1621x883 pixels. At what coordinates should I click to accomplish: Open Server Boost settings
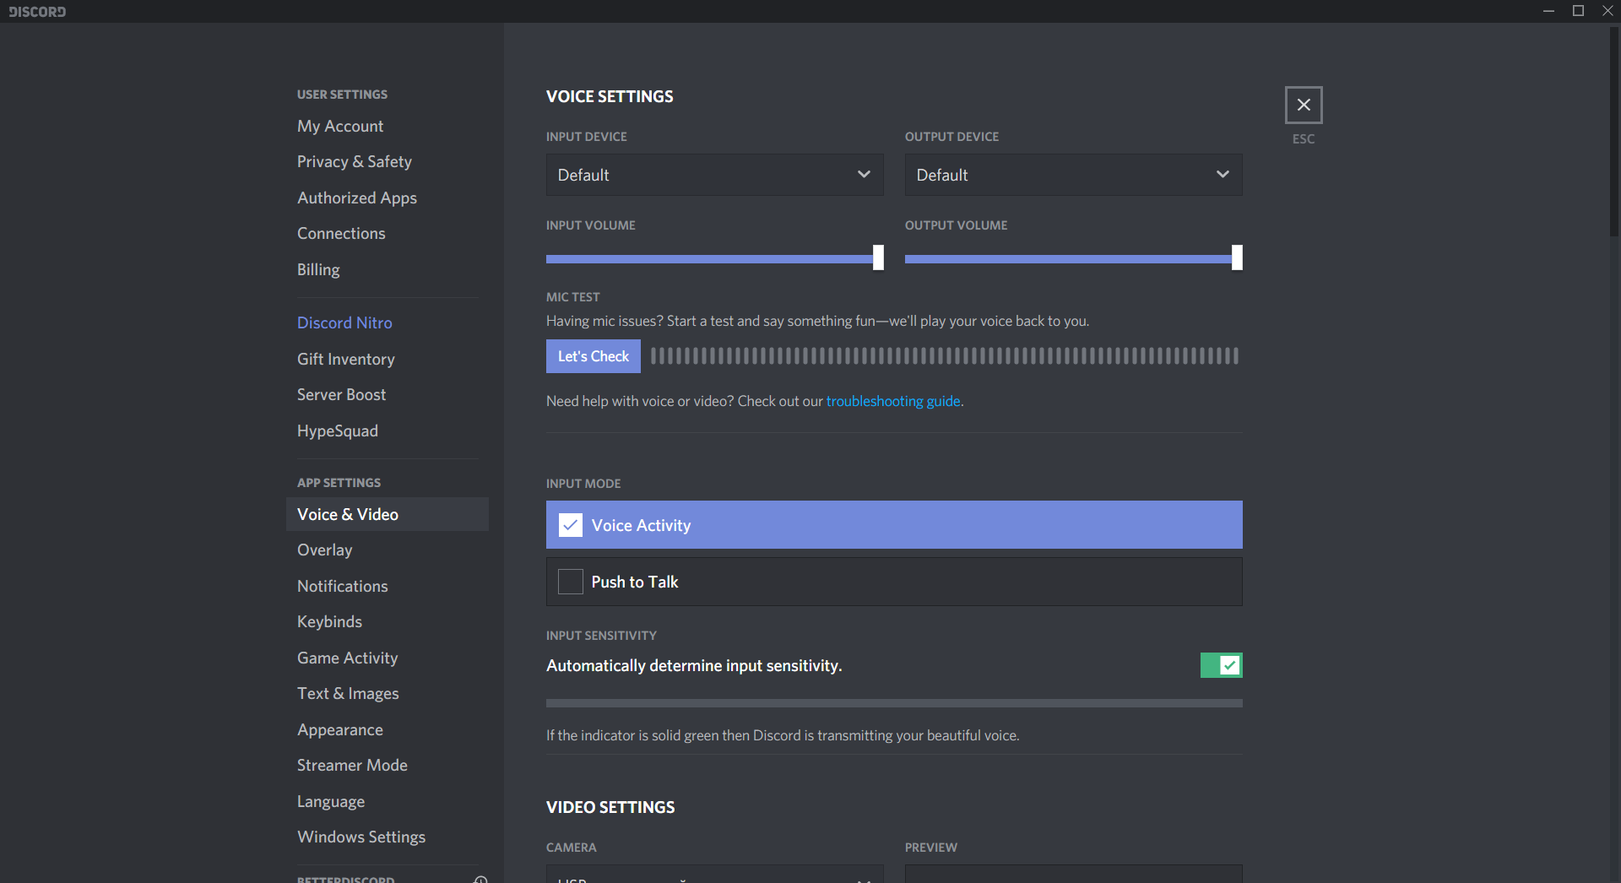click(x=341, y=394)
